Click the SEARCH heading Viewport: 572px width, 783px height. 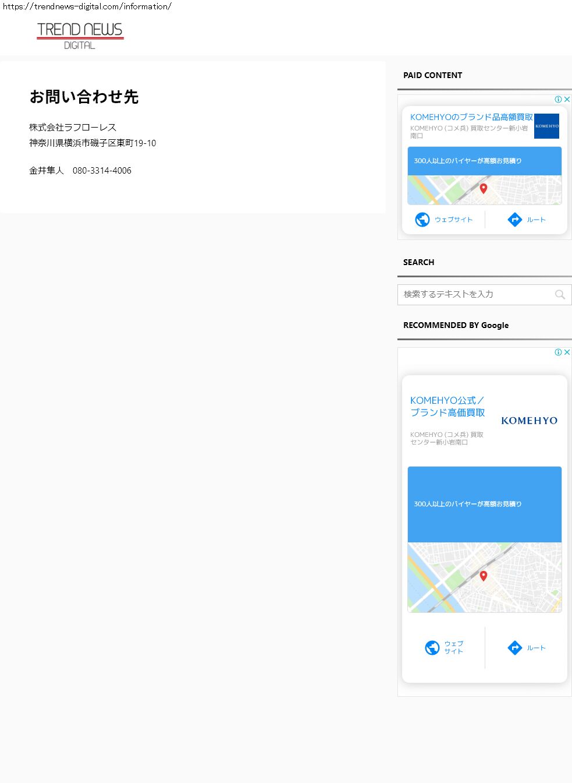(418, 262)
